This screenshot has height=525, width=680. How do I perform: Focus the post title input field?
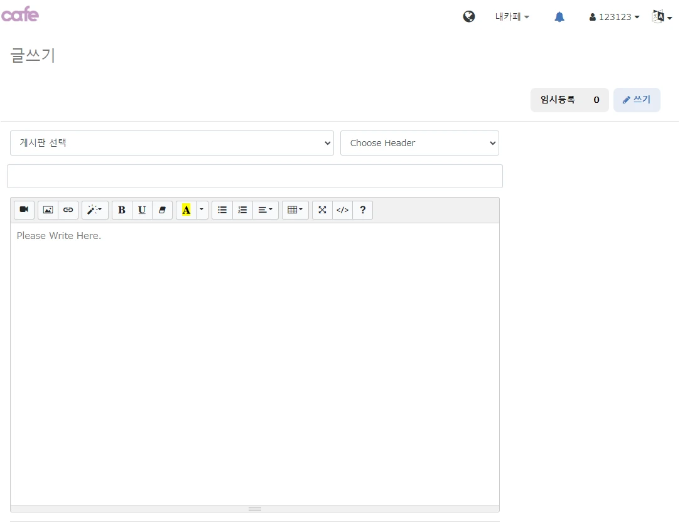click(255, 176)
